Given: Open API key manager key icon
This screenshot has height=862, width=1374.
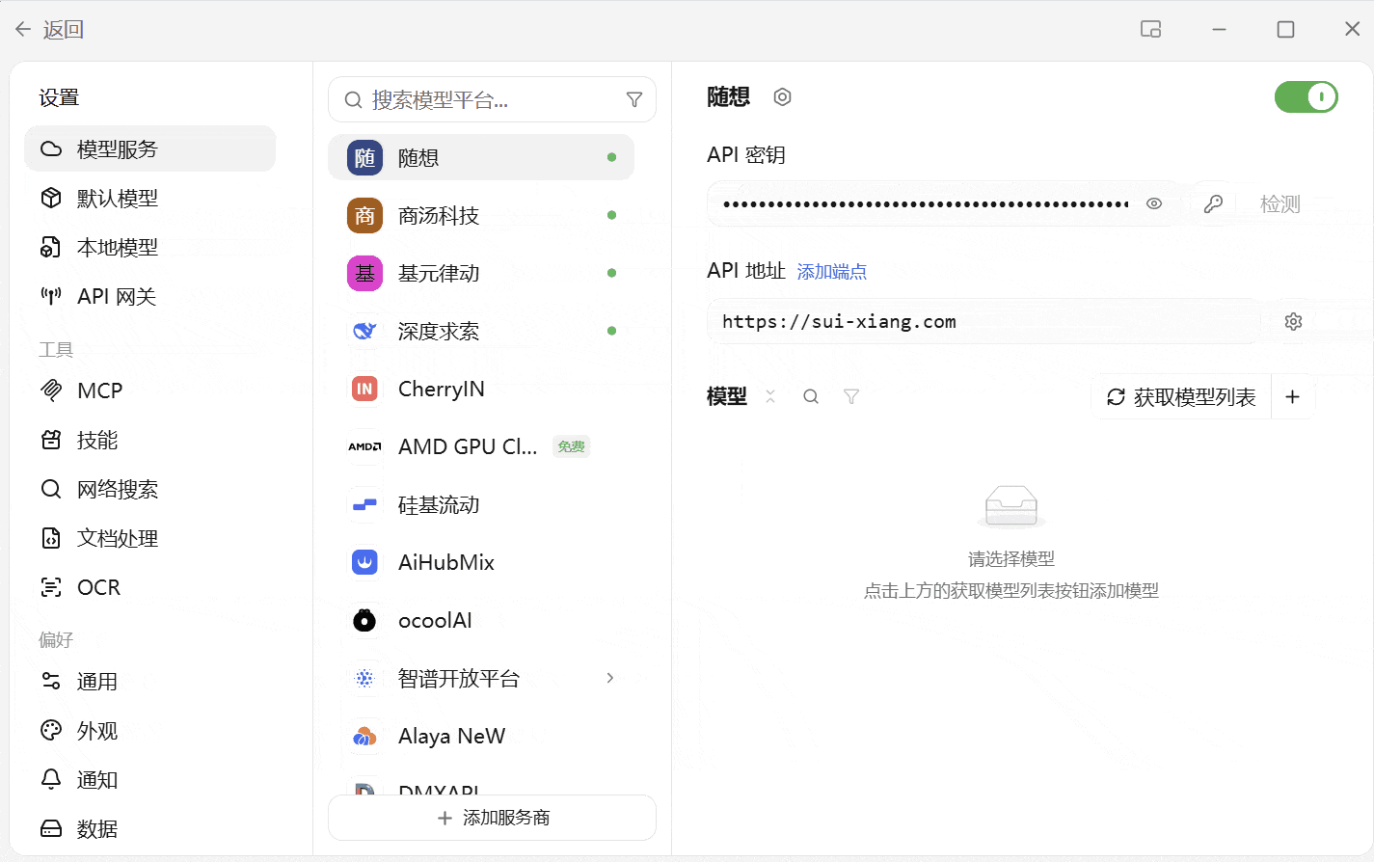Looking at the screenshot, I should (x=1213, y=203).
